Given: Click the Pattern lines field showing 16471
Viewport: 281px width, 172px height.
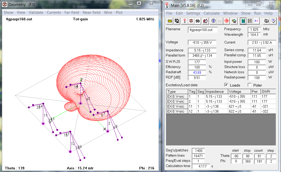Looking at the screenshot, I should pyautogui.click(x=198, y=156).
